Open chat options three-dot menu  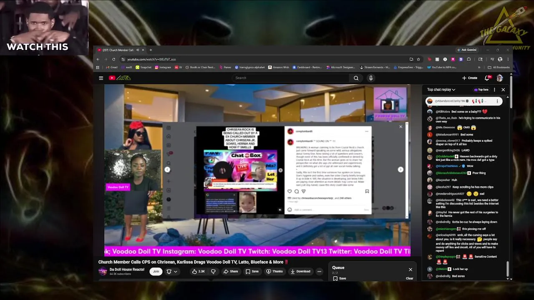click(494, 90)
